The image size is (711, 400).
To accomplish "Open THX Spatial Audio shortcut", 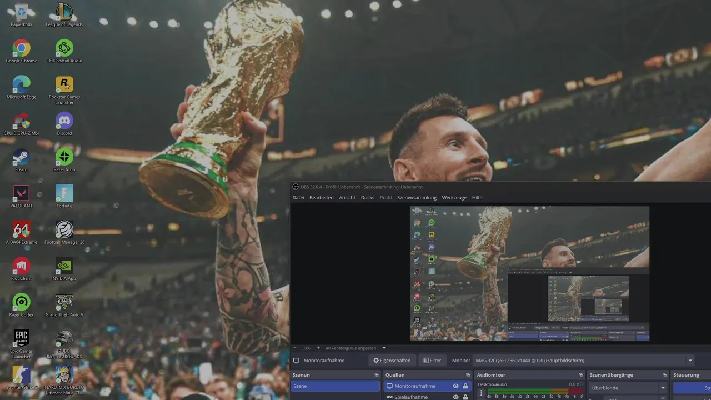I will tap(64, 51).
